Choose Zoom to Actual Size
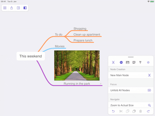This screenshot has height=116, width=155. (131, 105)
